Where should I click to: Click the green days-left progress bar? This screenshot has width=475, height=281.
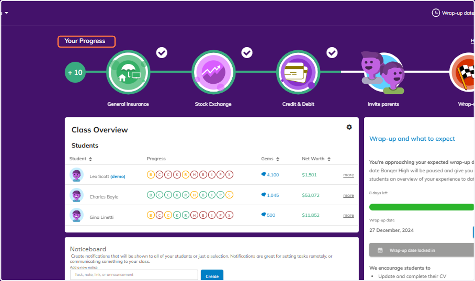(422, 207)
